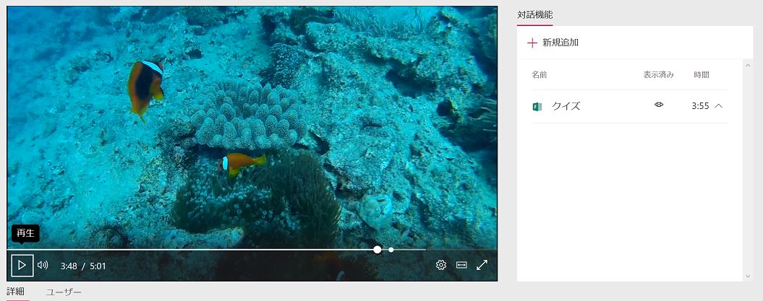The width and height of the screenshot is (763, 301).
Task: Enter fullscreen with the expand arrows icon
Action: point(482,265)
